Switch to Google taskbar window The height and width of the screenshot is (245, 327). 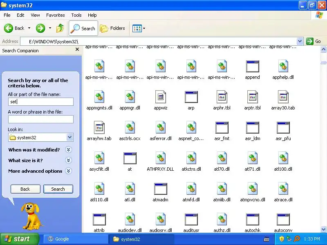point(76,239)
